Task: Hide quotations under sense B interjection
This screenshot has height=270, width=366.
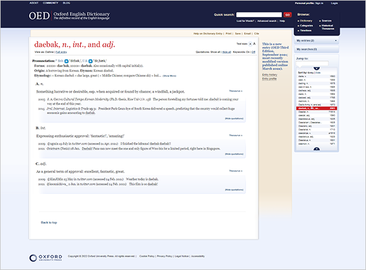Action: (x=234, y=154)
